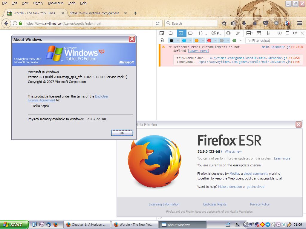The height and width of the screenshot is (229, 306).
Task: Open the Edit menu
Action: (14, 3)
